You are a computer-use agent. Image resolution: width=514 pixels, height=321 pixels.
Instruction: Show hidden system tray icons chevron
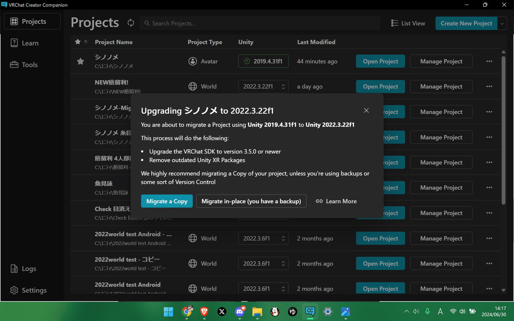tap(406, 312)
